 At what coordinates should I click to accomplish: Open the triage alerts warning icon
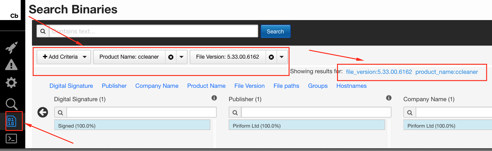pos(11,65)
